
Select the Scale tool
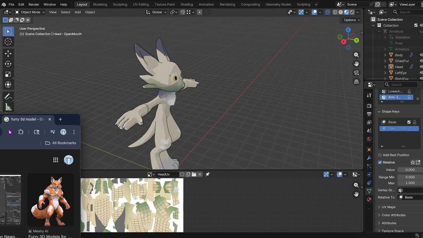[x=8, y=74]
